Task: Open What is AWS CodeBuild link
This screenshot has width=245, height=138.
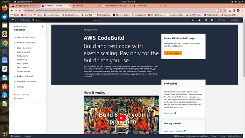Action: point(175,131)
